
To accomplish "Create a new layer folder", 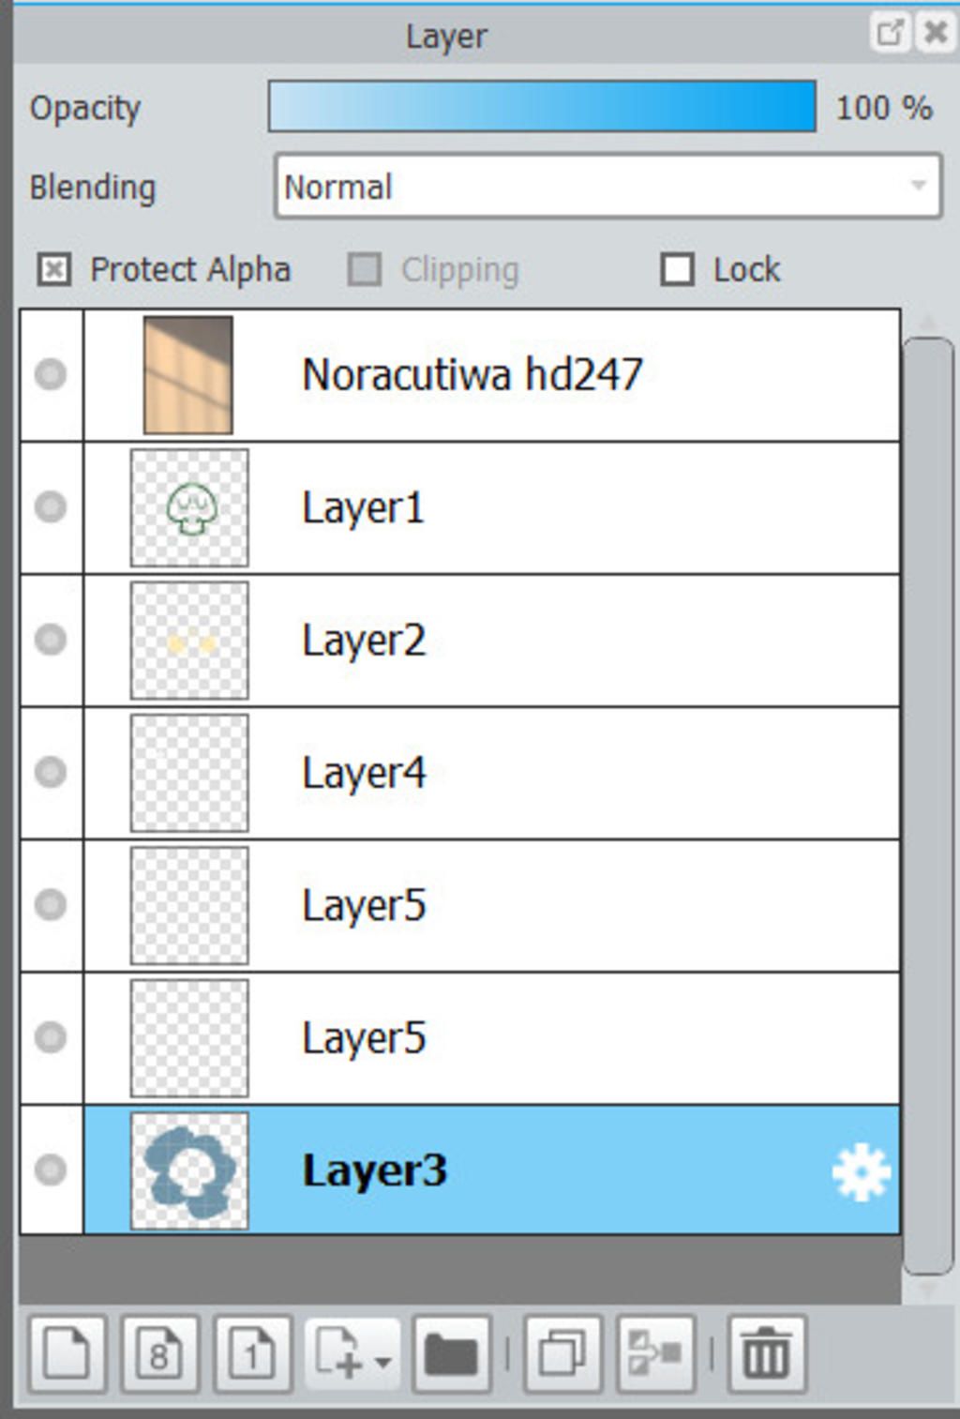I will (x=451, y=1354).
